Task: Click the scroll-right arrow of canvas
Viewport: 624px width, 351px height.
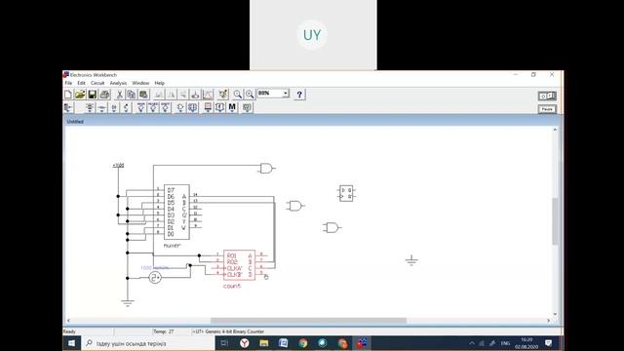Action: coord(548,321)
